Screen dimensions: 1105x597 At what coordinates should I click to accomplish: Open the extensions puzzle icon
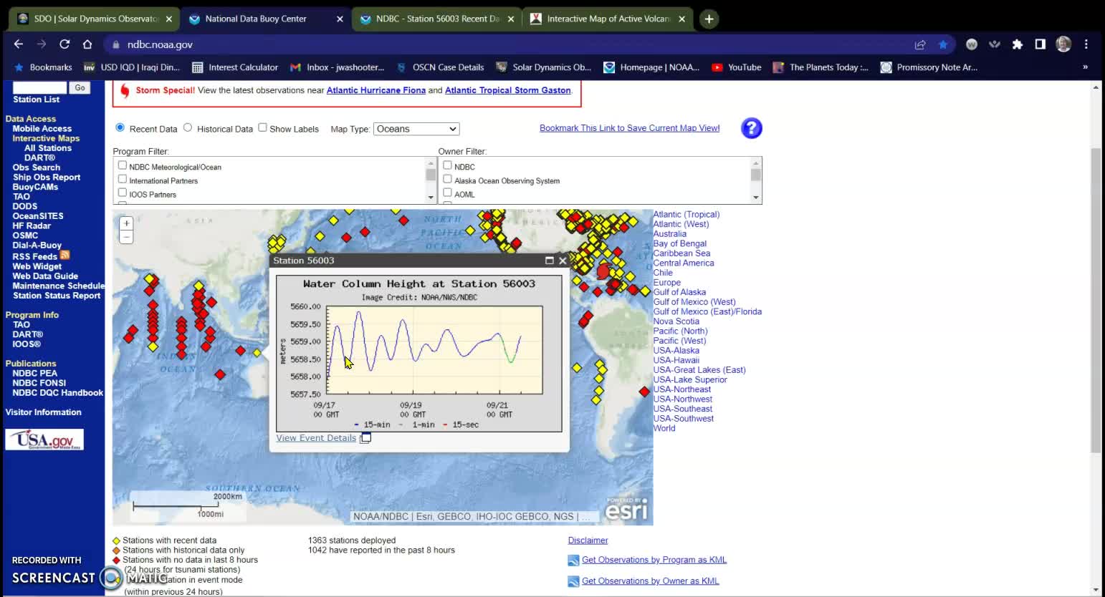pyautogui.click(x=1017, y=44)
